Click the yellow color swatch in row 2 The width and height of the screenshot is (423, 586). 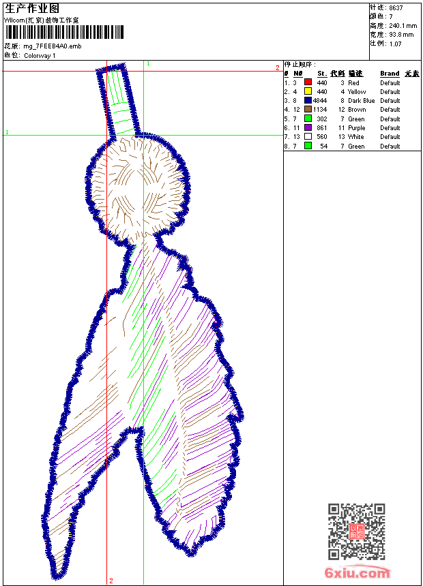tap(308, 91)
